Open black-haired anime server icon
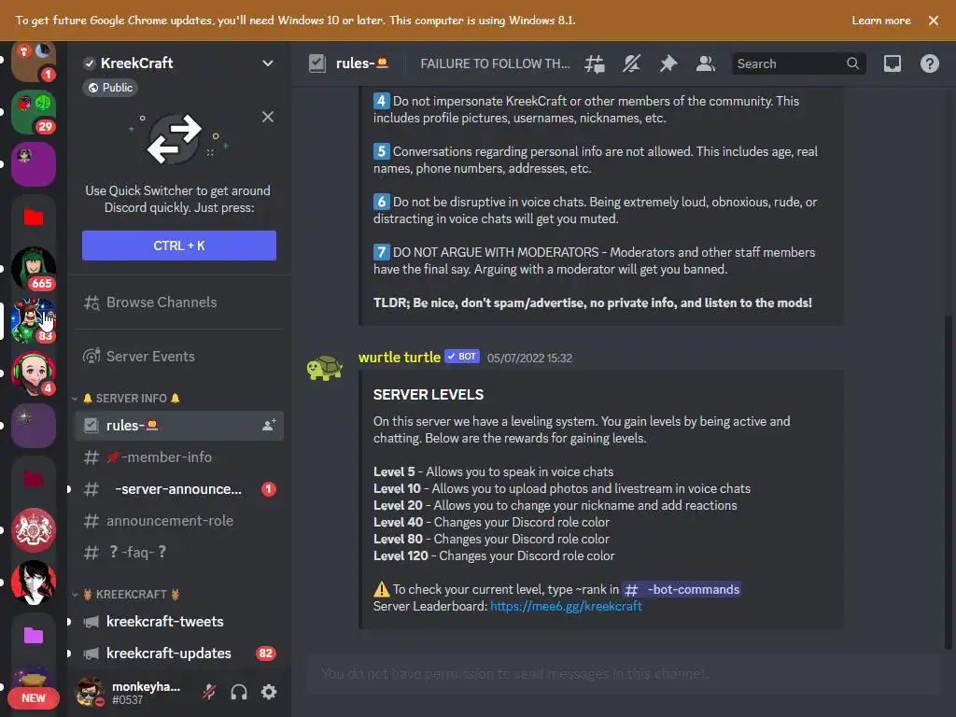Viewport: 956px width, 717px height. (34, 583)
